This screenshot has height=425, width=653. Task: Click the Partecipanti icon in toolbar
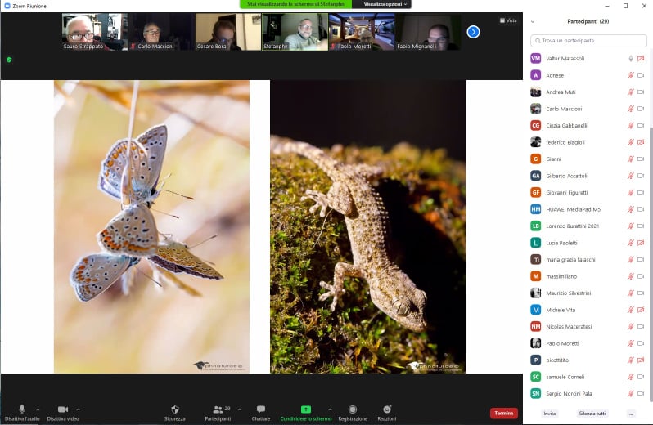coord(218,409)
